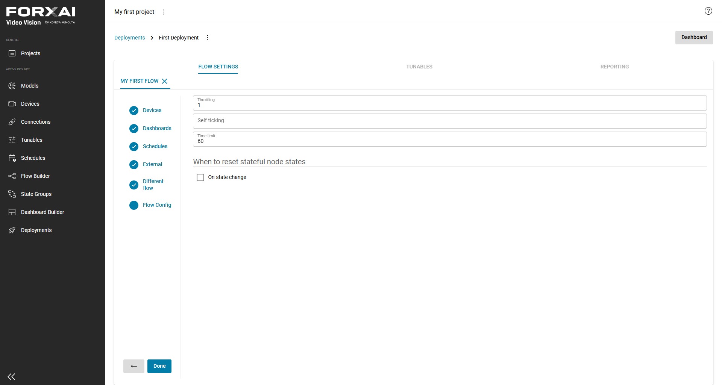
Task: Open Dashboard Builder in sidebar menu
Action: [53, 212]
